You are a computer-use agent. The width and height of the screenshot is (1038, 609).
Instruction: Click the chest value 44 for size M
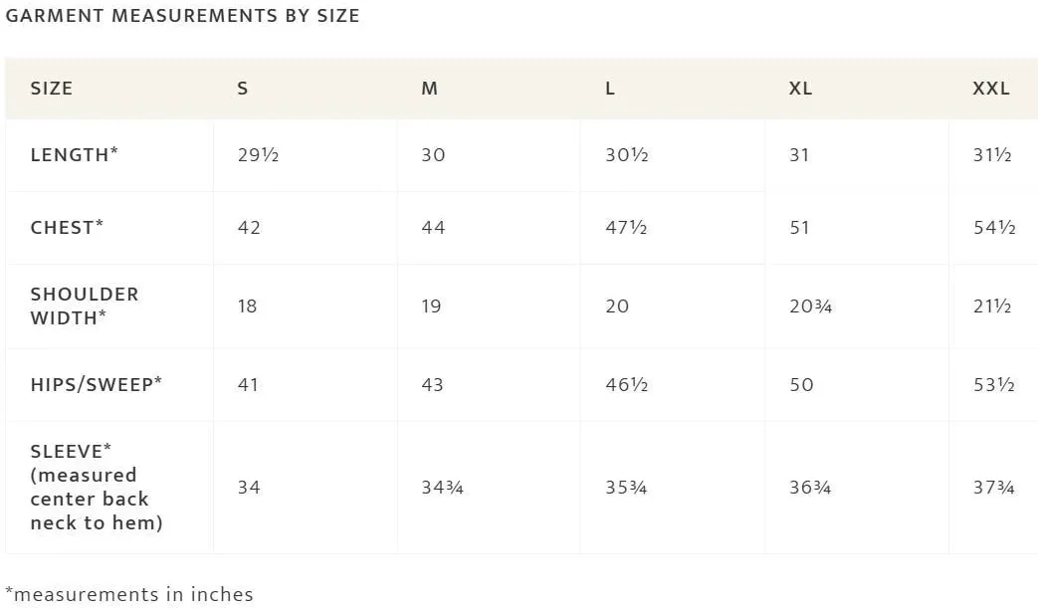point(433,228)
